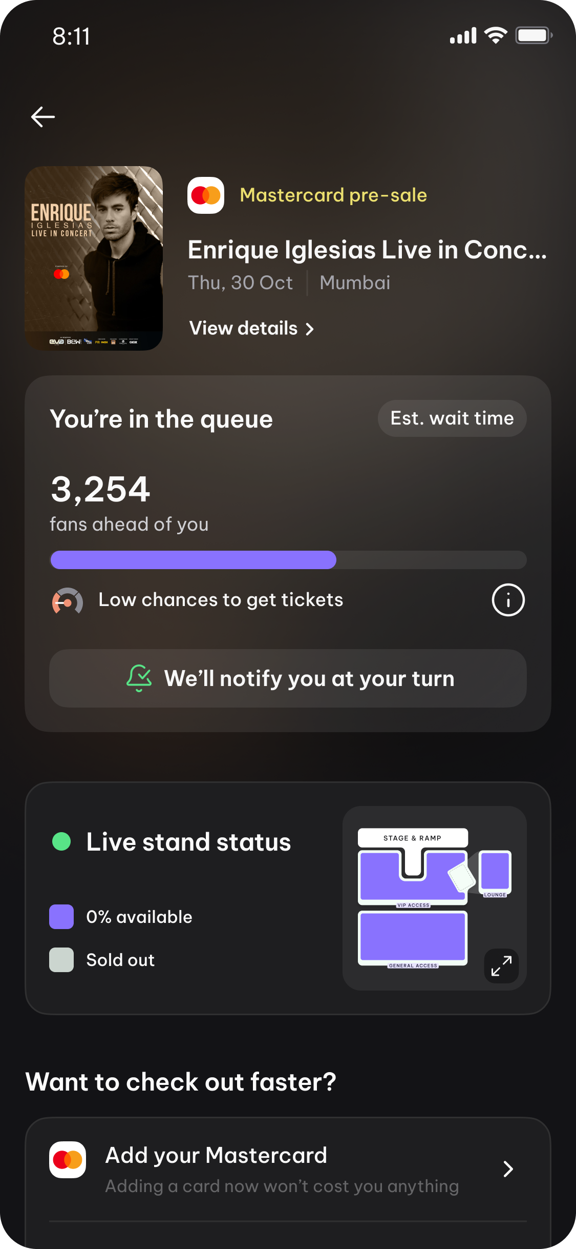Open the Enrique Iglesias concert poster
The height and width of the screenshot is (1249, 576).
pyautogui.click(x=94, y=258)
